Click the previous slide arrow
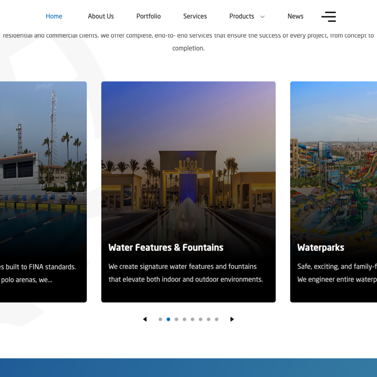The height and width of the screenshot is (377, 377). [x=145, y=319]
